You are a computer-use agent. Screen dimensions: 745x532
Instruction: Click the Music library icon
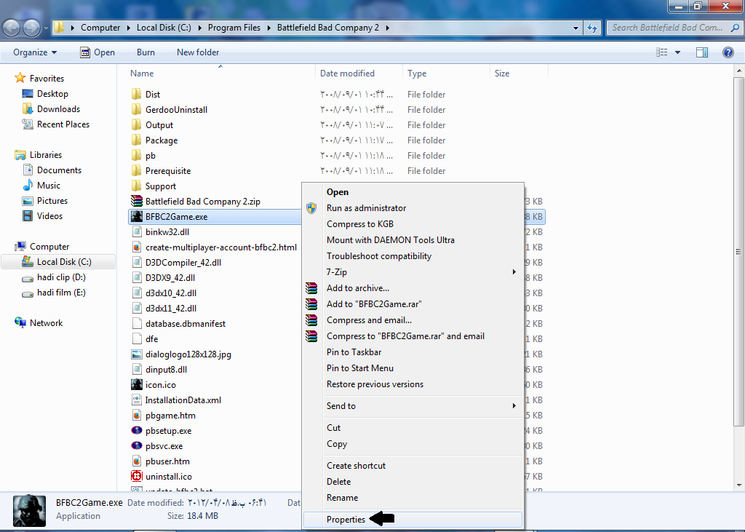pyautogui.click(x=28, y=185)
